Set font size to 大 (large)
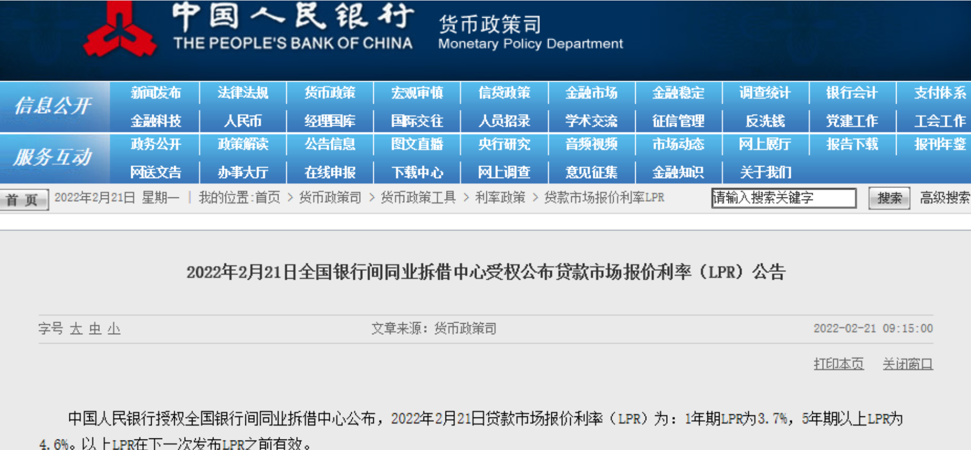 tap(76, 329)
